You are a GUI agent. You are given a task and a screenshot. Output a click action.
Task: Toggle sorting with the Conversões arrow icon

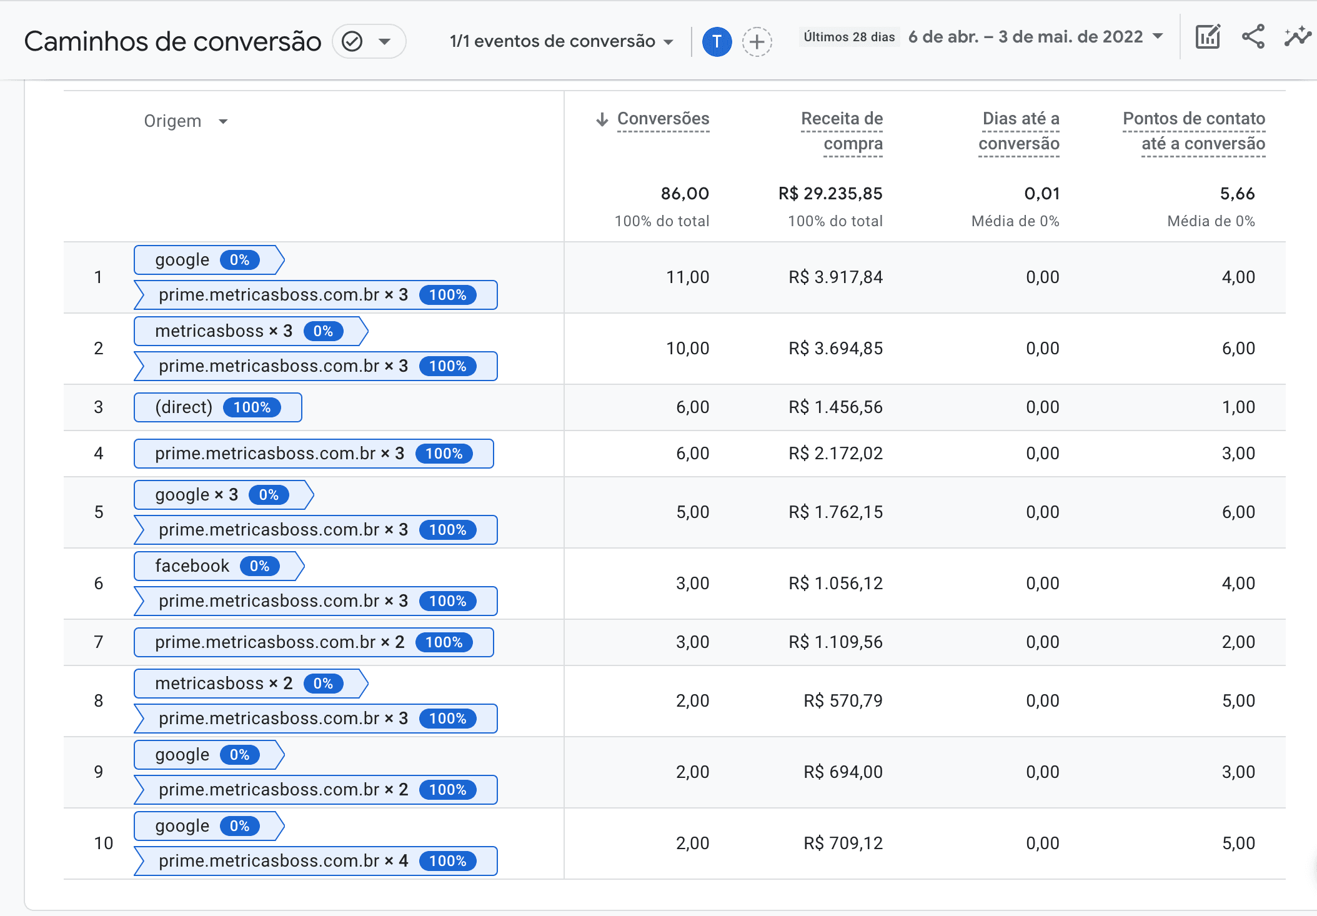tap(602, 119)
